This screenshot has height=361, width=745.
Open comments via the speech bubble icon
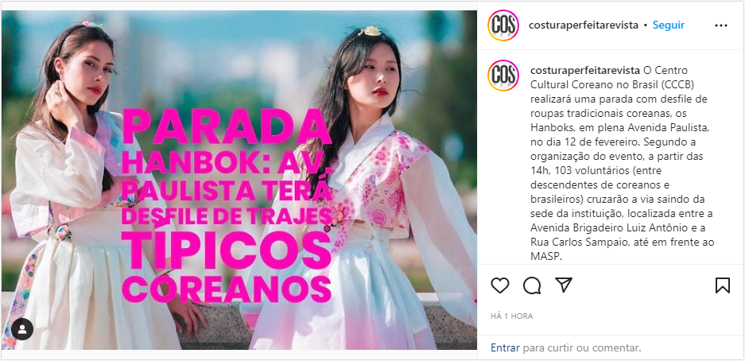pyautogui.click(x=532, y=285)
